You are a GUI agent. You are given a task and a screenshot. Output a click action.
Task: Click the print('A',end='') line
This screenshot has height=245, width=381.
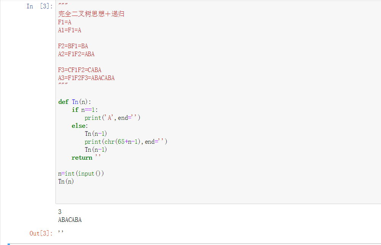112,118
